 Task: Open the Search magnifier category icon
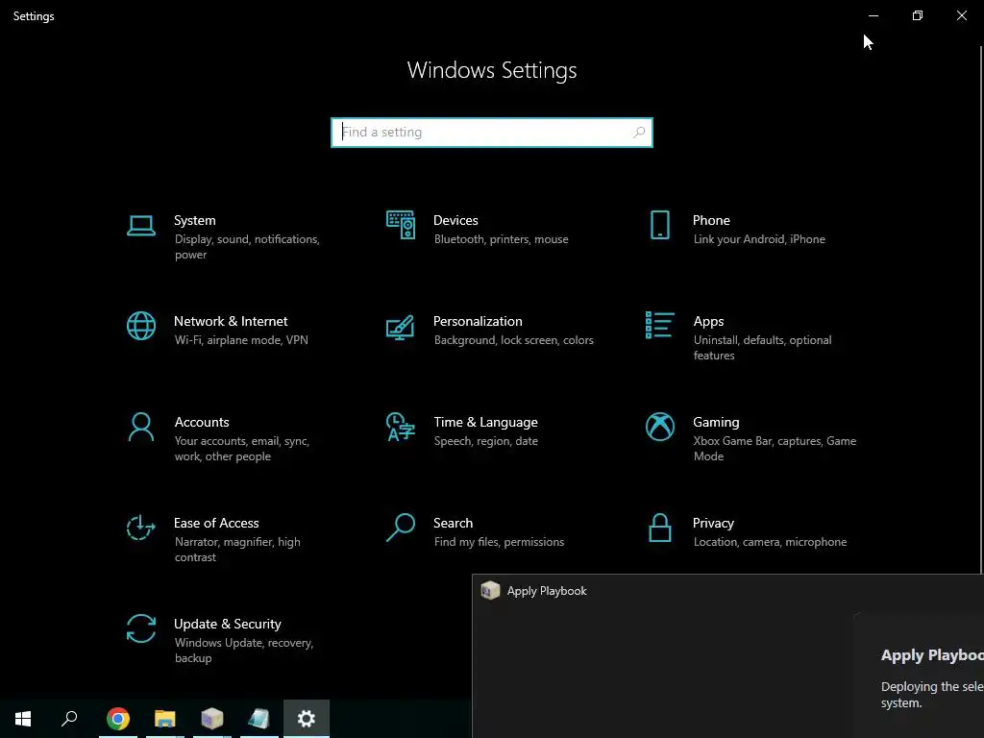tap(401, 528)
